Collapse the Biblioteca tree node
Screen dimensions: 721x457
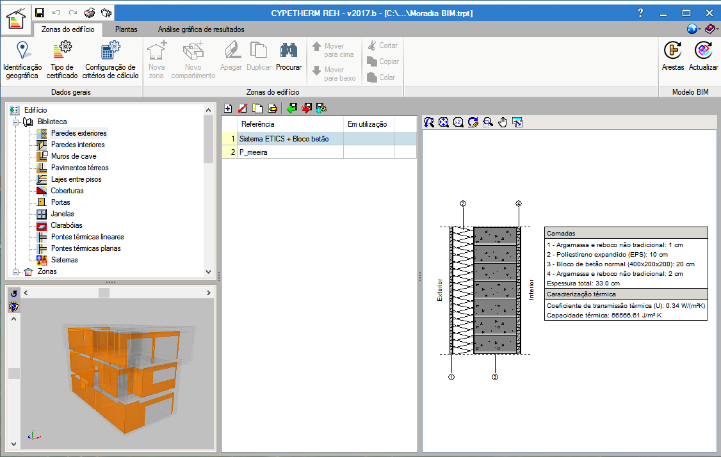[15, 122]
